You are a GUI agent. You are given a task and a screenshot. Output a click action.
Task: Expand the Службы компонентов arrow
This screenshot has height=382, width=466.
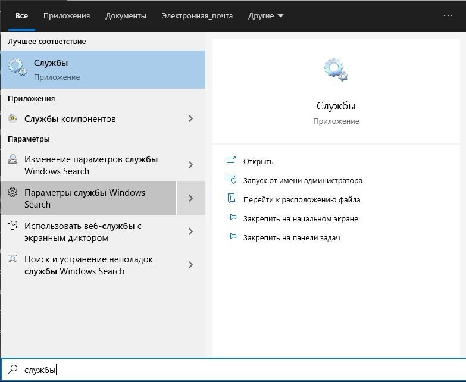pos(190,118)
